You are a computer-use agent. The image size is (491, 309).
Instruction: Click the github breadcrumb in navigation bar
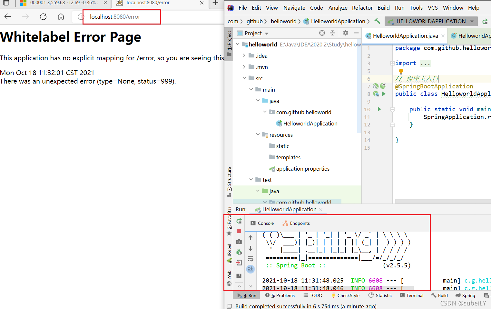coord(255,21)
